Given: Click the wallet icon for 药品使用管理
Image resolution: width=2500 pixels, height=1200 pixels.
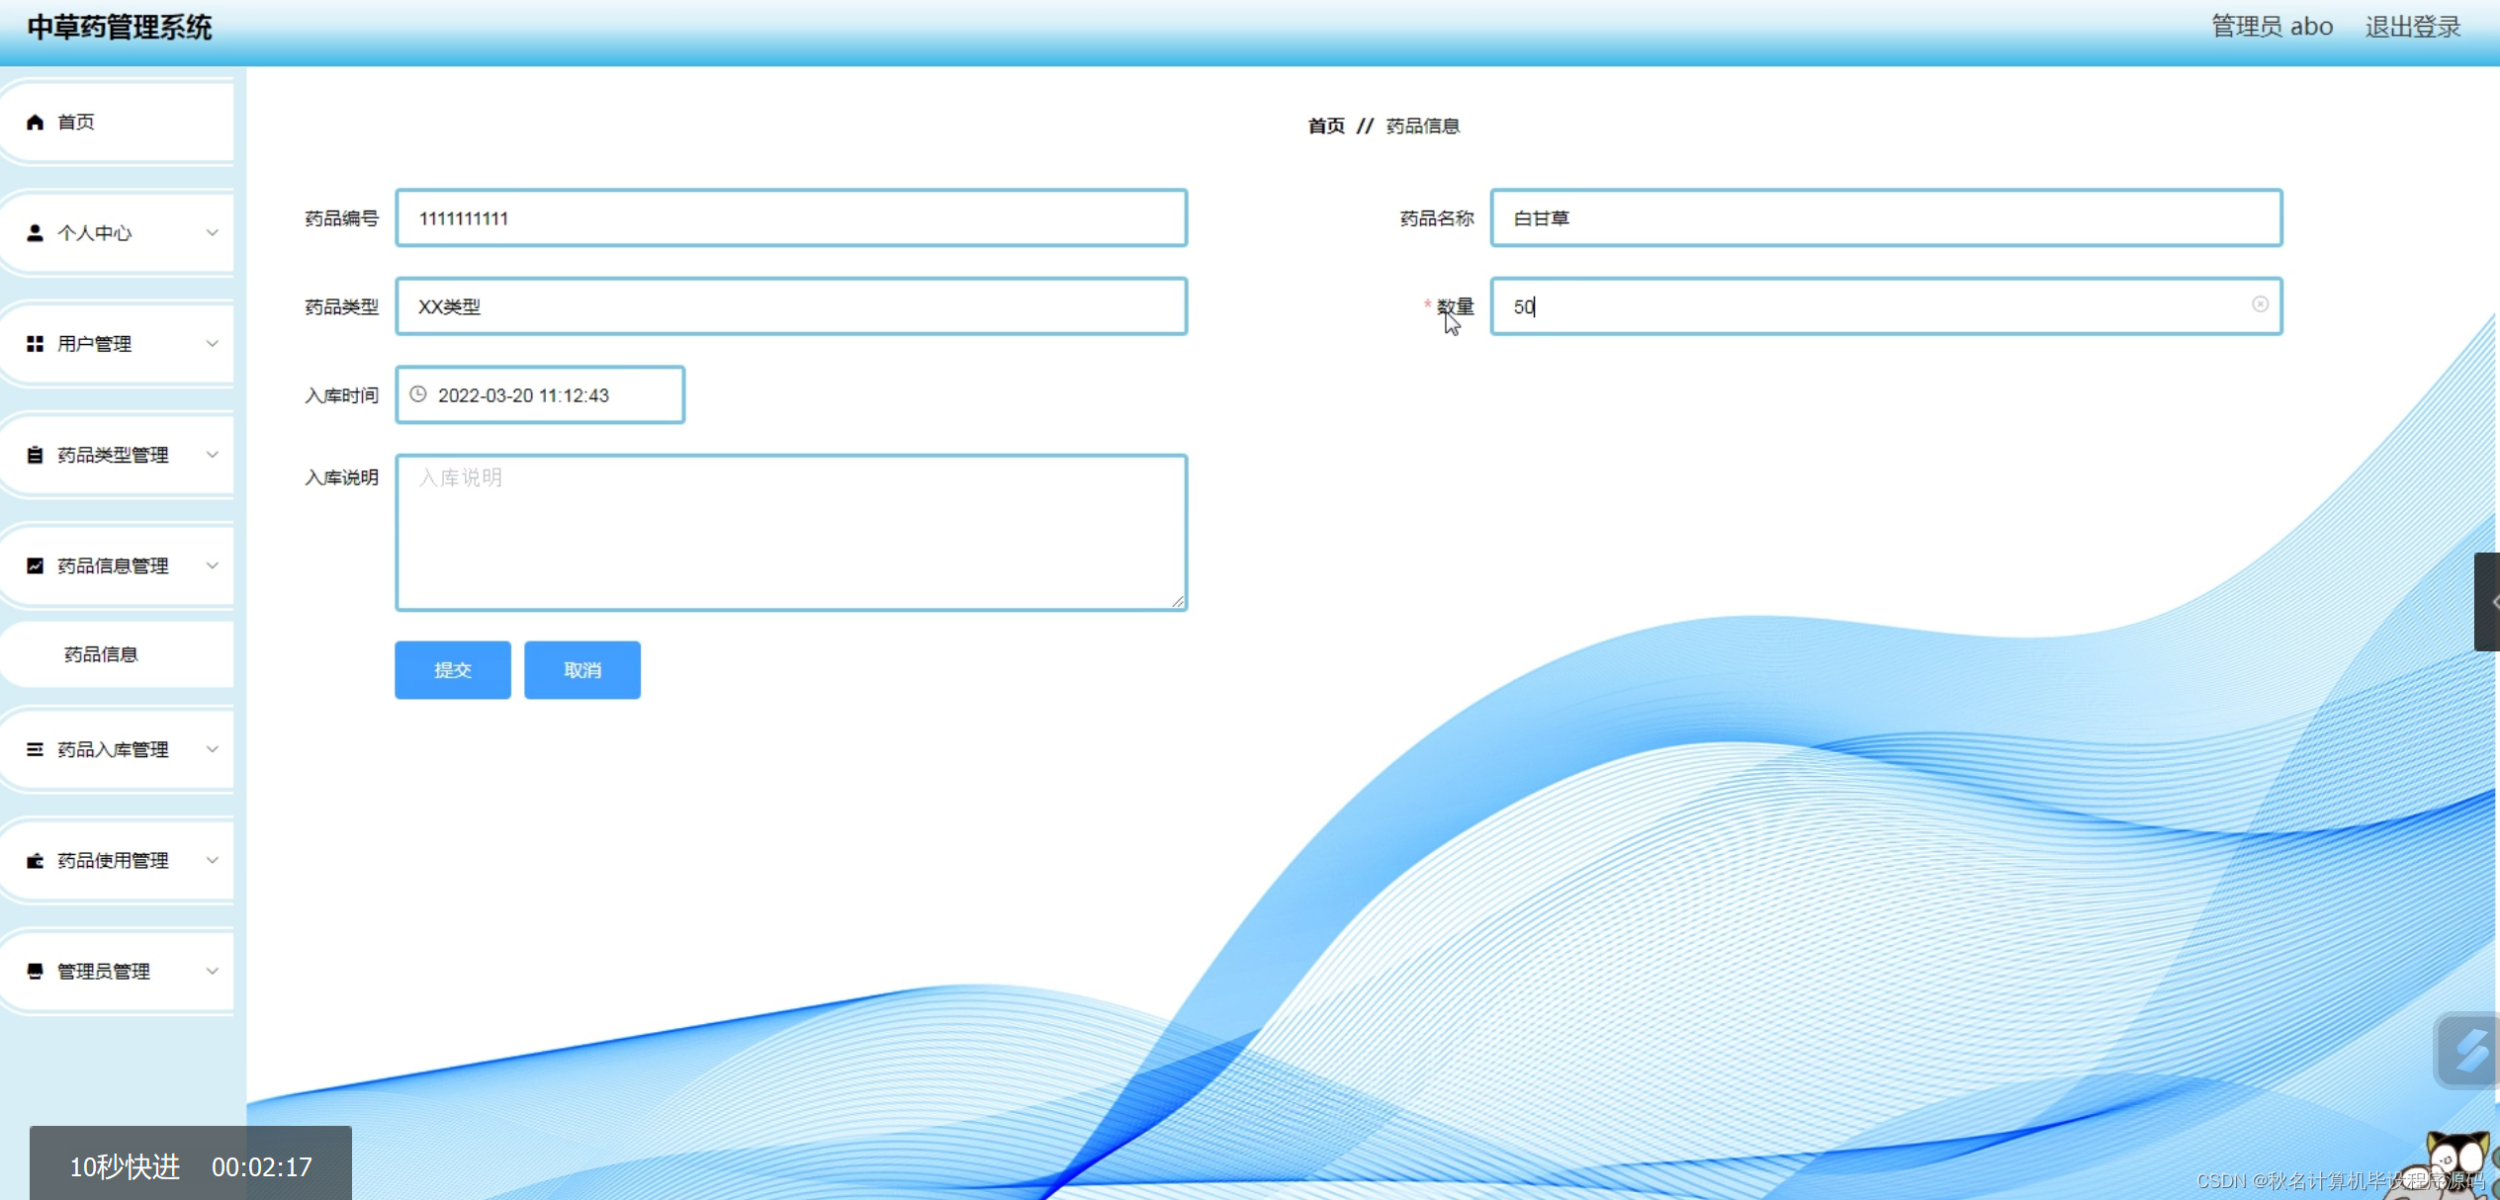Looking at the screenshot, I should tap(35, 860).
